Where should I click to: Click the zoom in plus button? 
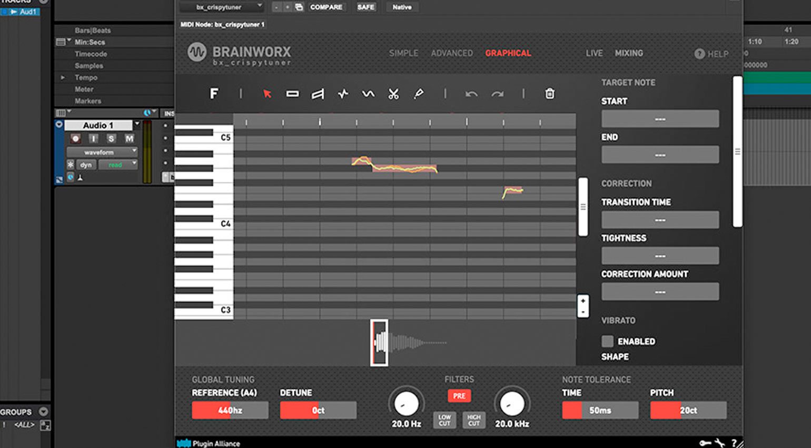click(x=583, y=301)
